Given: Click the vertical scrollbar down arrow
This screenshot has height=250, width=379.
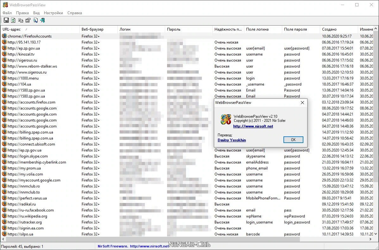Looking at the screenshot, I should [x=376, y=234].
